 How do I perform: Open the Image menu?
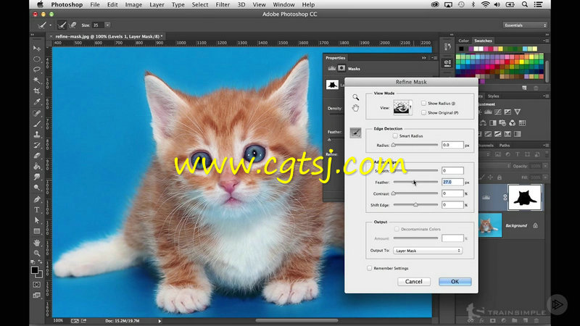click(133, 5)
